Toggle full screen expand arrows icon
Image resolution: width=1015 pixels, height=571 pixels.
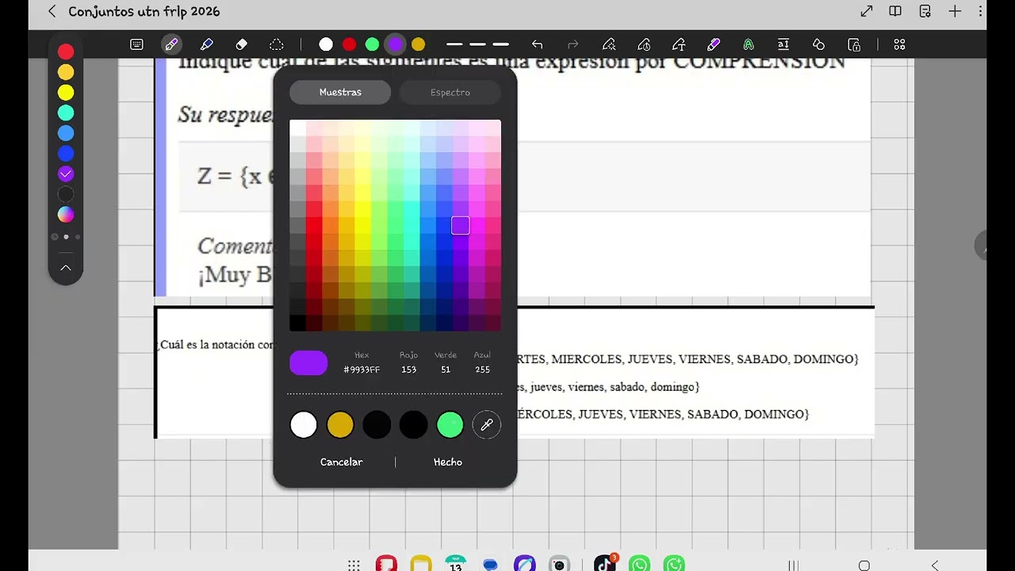tap(867, 12)
